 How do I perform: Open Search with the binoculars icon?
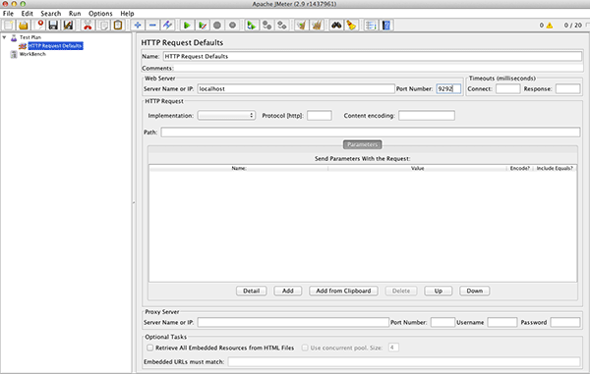pyautogui.click(x=336, y=26)
